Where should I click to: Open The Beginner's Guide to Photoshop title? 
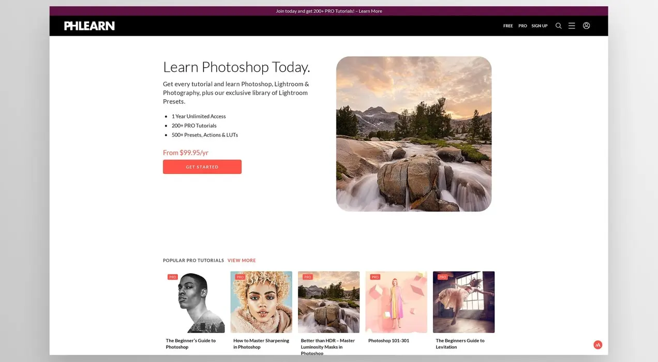point(191,344)
